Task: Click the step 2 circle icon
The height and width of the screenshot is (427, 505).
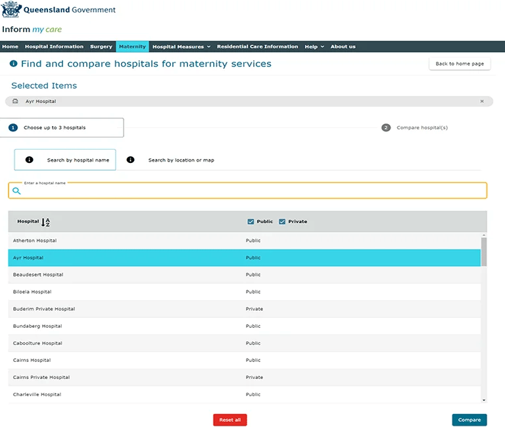Action: click(386, 127)
